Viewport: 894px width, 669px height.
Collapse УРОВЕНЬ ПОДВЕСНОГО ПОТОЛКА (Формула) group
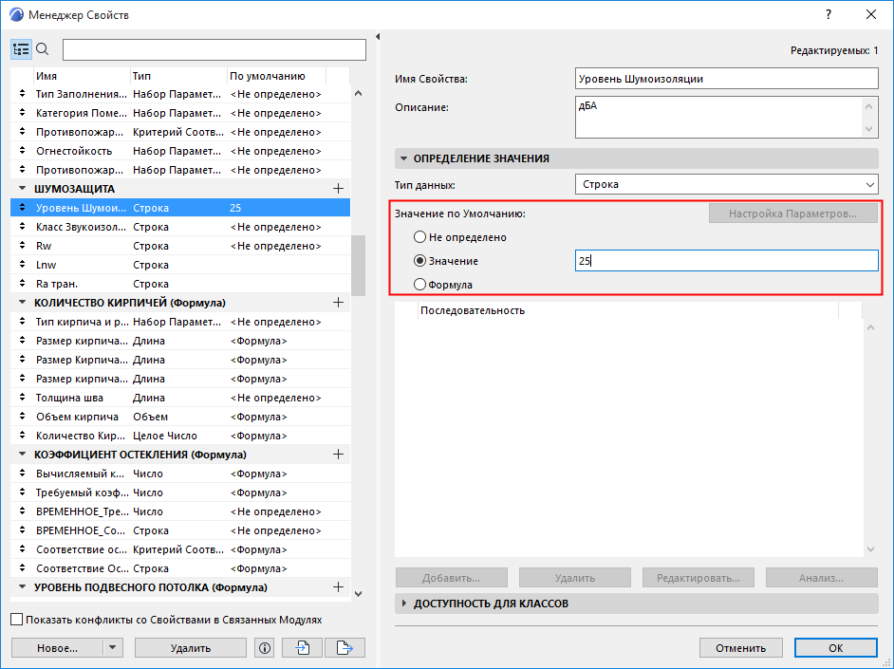22,587
